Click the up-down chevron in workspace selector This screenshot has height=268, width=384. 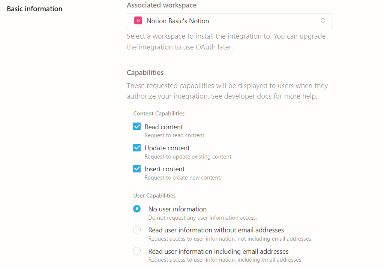point(323,21)
